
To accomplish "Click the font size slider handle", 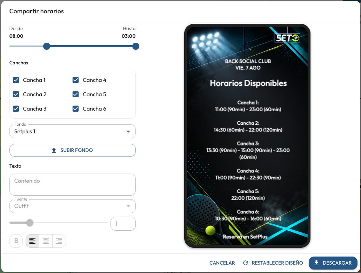I will pos(30,223).
